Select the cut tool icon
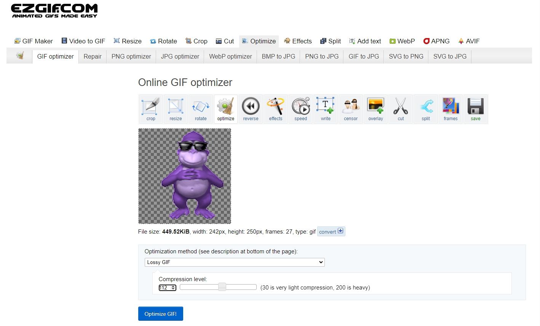The height and width of the screenshot is (326, 540). coord(401,109)
